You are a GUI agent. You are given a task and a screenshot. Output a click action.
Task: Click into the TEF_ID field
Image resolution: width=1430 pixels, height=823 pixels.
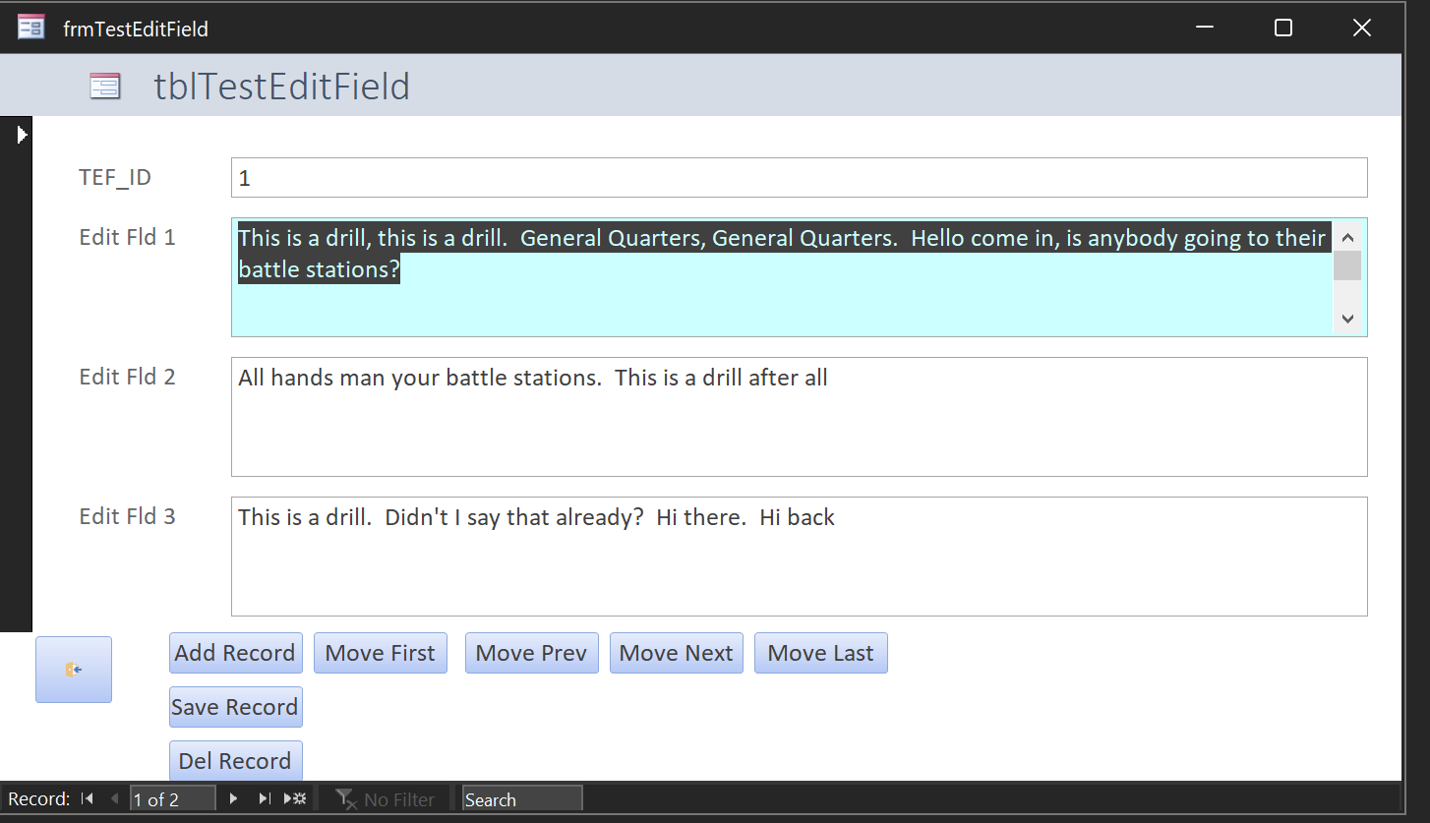click(x=800, y=178)
